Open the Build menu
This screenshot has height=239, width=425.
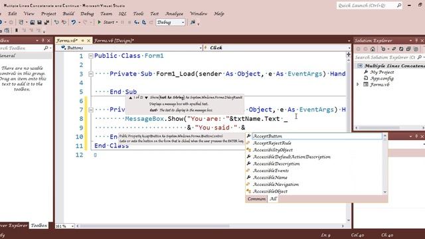[x=68, y=13]
